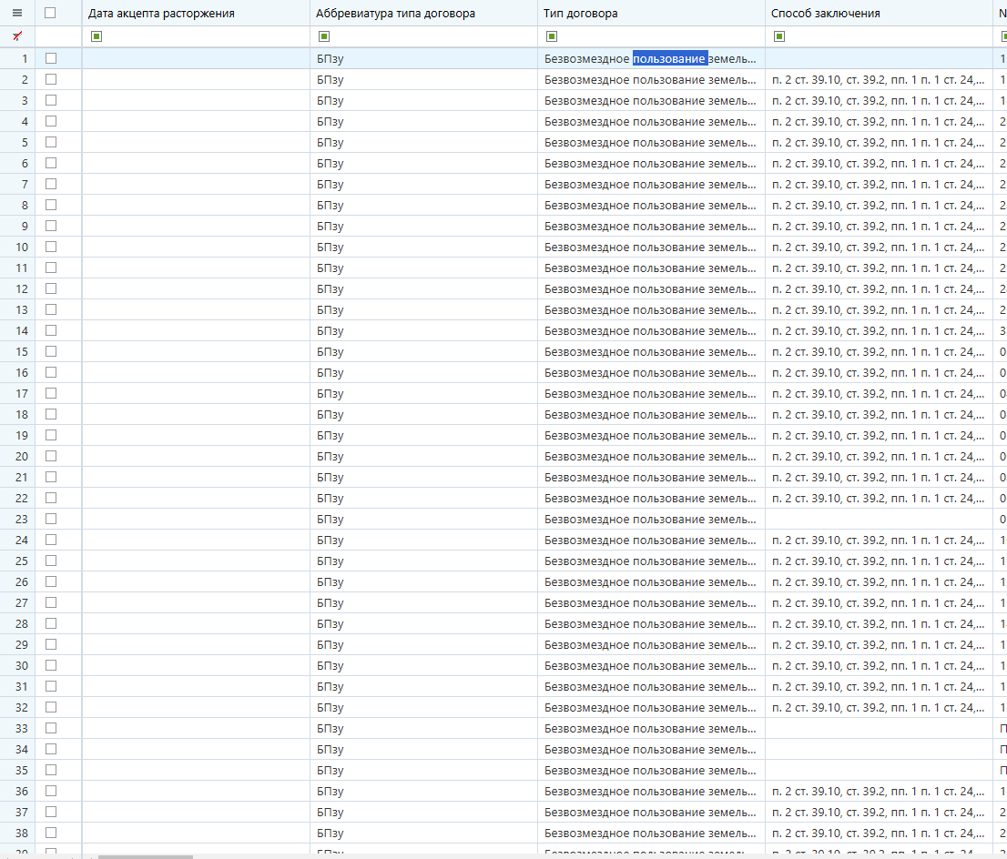Click Способ заключения cell in row 37
The height and width of the screenshot is (859, 1007).
tap(879, 812)
